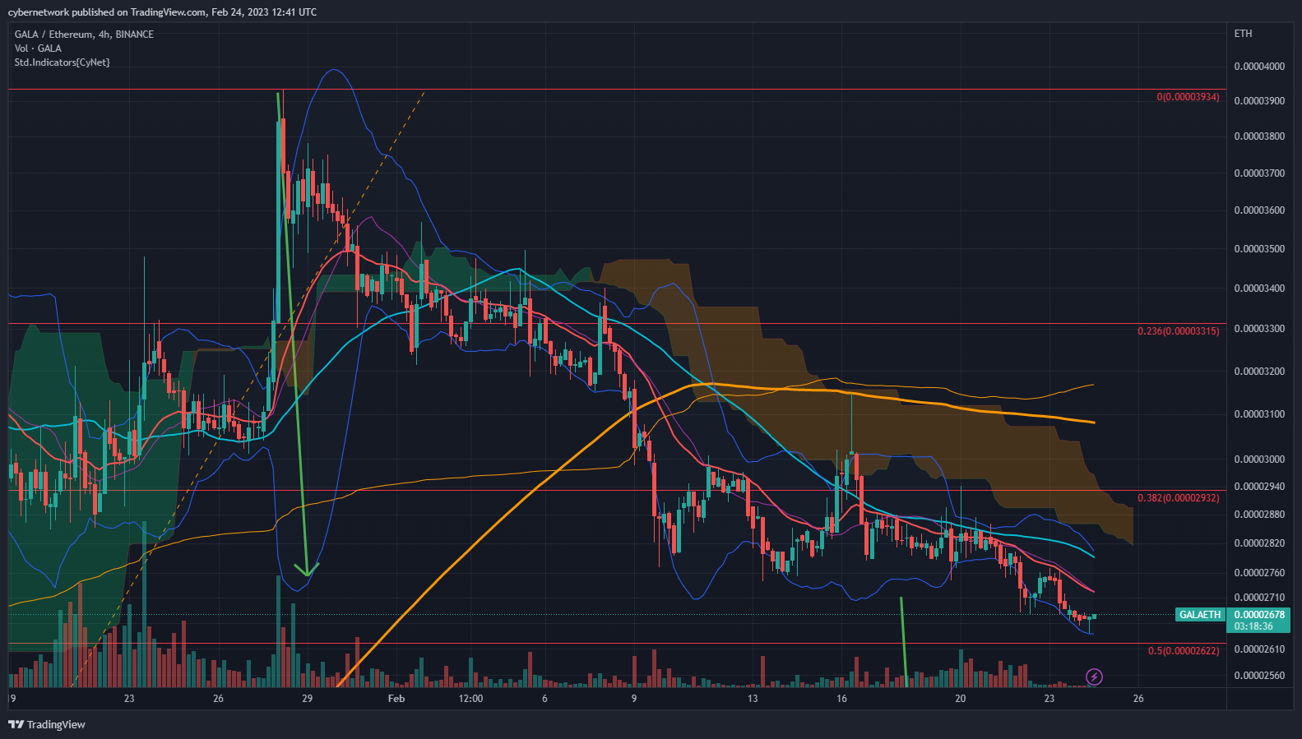The width and height of the screenshot is (1302, 739).
Task: Click the 29 date label on time axis
Action: pyautogui.click(x=307, y=699)
